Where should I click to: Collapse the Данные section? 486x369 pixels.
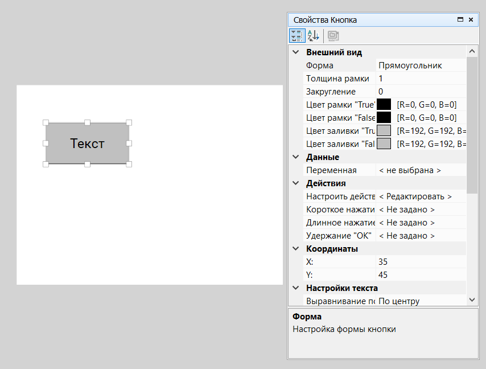click(295, 157)
